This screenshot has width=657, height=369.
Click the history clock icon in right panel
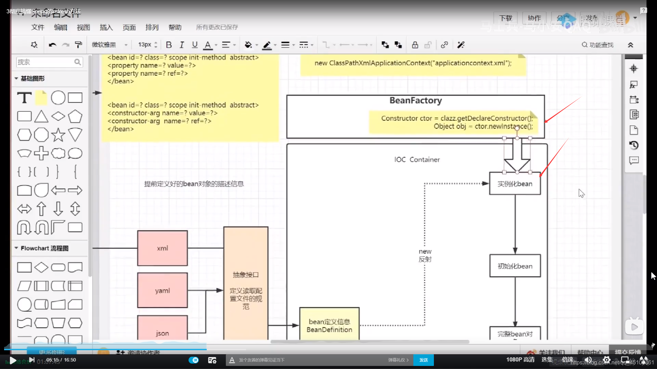(x=634, y=145)
